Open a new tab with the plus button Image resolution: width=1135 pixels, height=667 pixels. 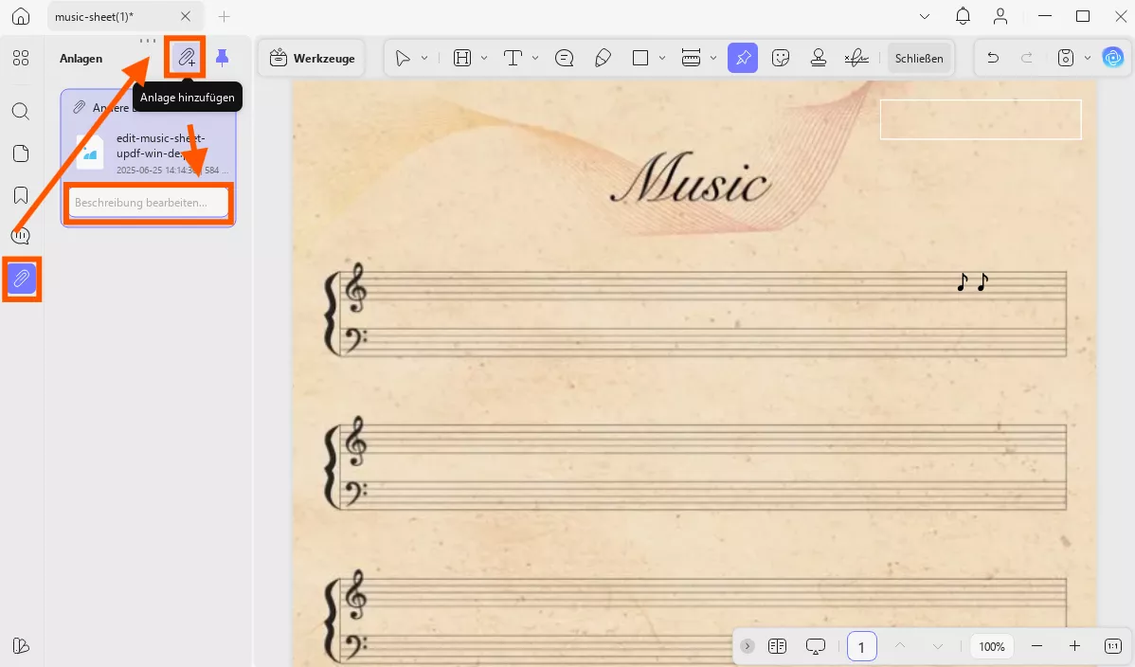pyautogui.click(x=225, y=16)
